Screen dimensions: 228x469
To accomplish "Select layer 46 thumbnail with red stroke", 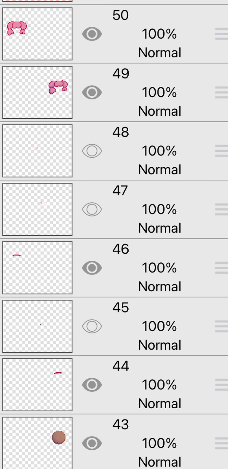I will 37,268.
